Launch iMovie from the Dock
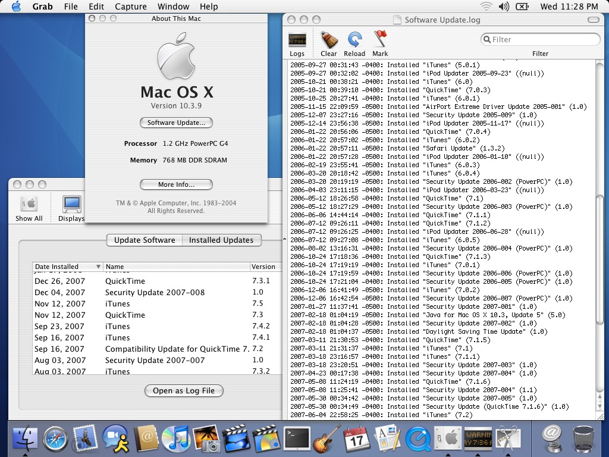This screenshot has width=609, height=457. (x=236, y=439)
